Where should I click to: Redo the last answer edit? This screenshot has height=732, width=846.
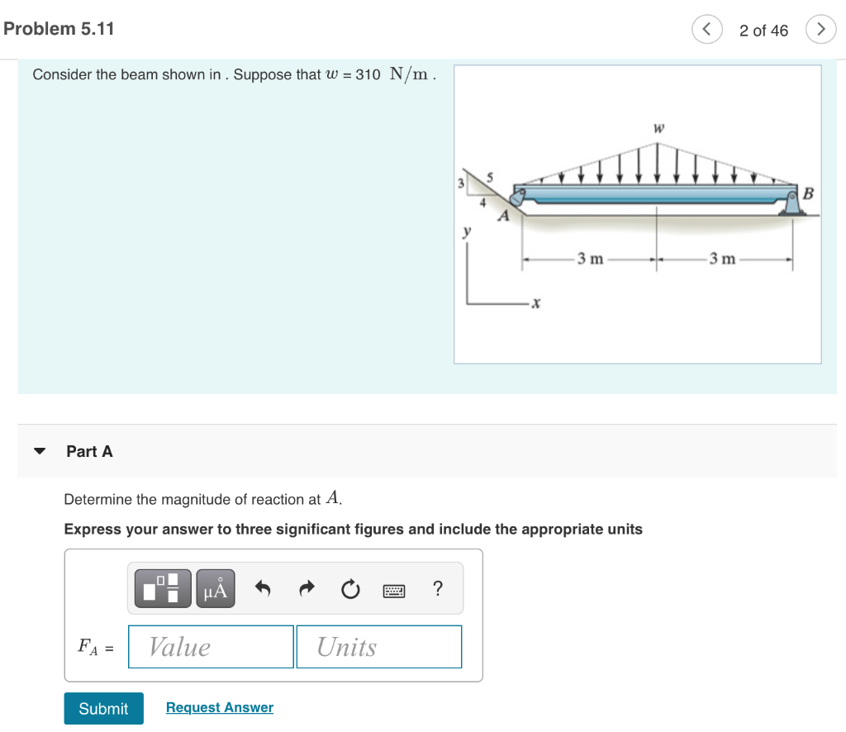[307, 588]
